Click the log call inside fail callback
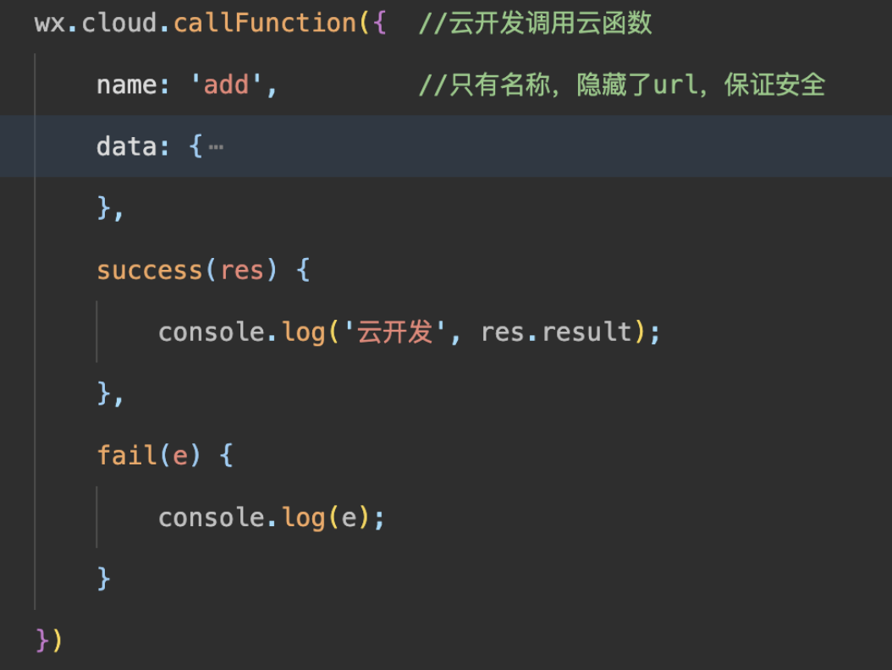Viewport: 892px width, 670px height. click(x=304, y=518)
